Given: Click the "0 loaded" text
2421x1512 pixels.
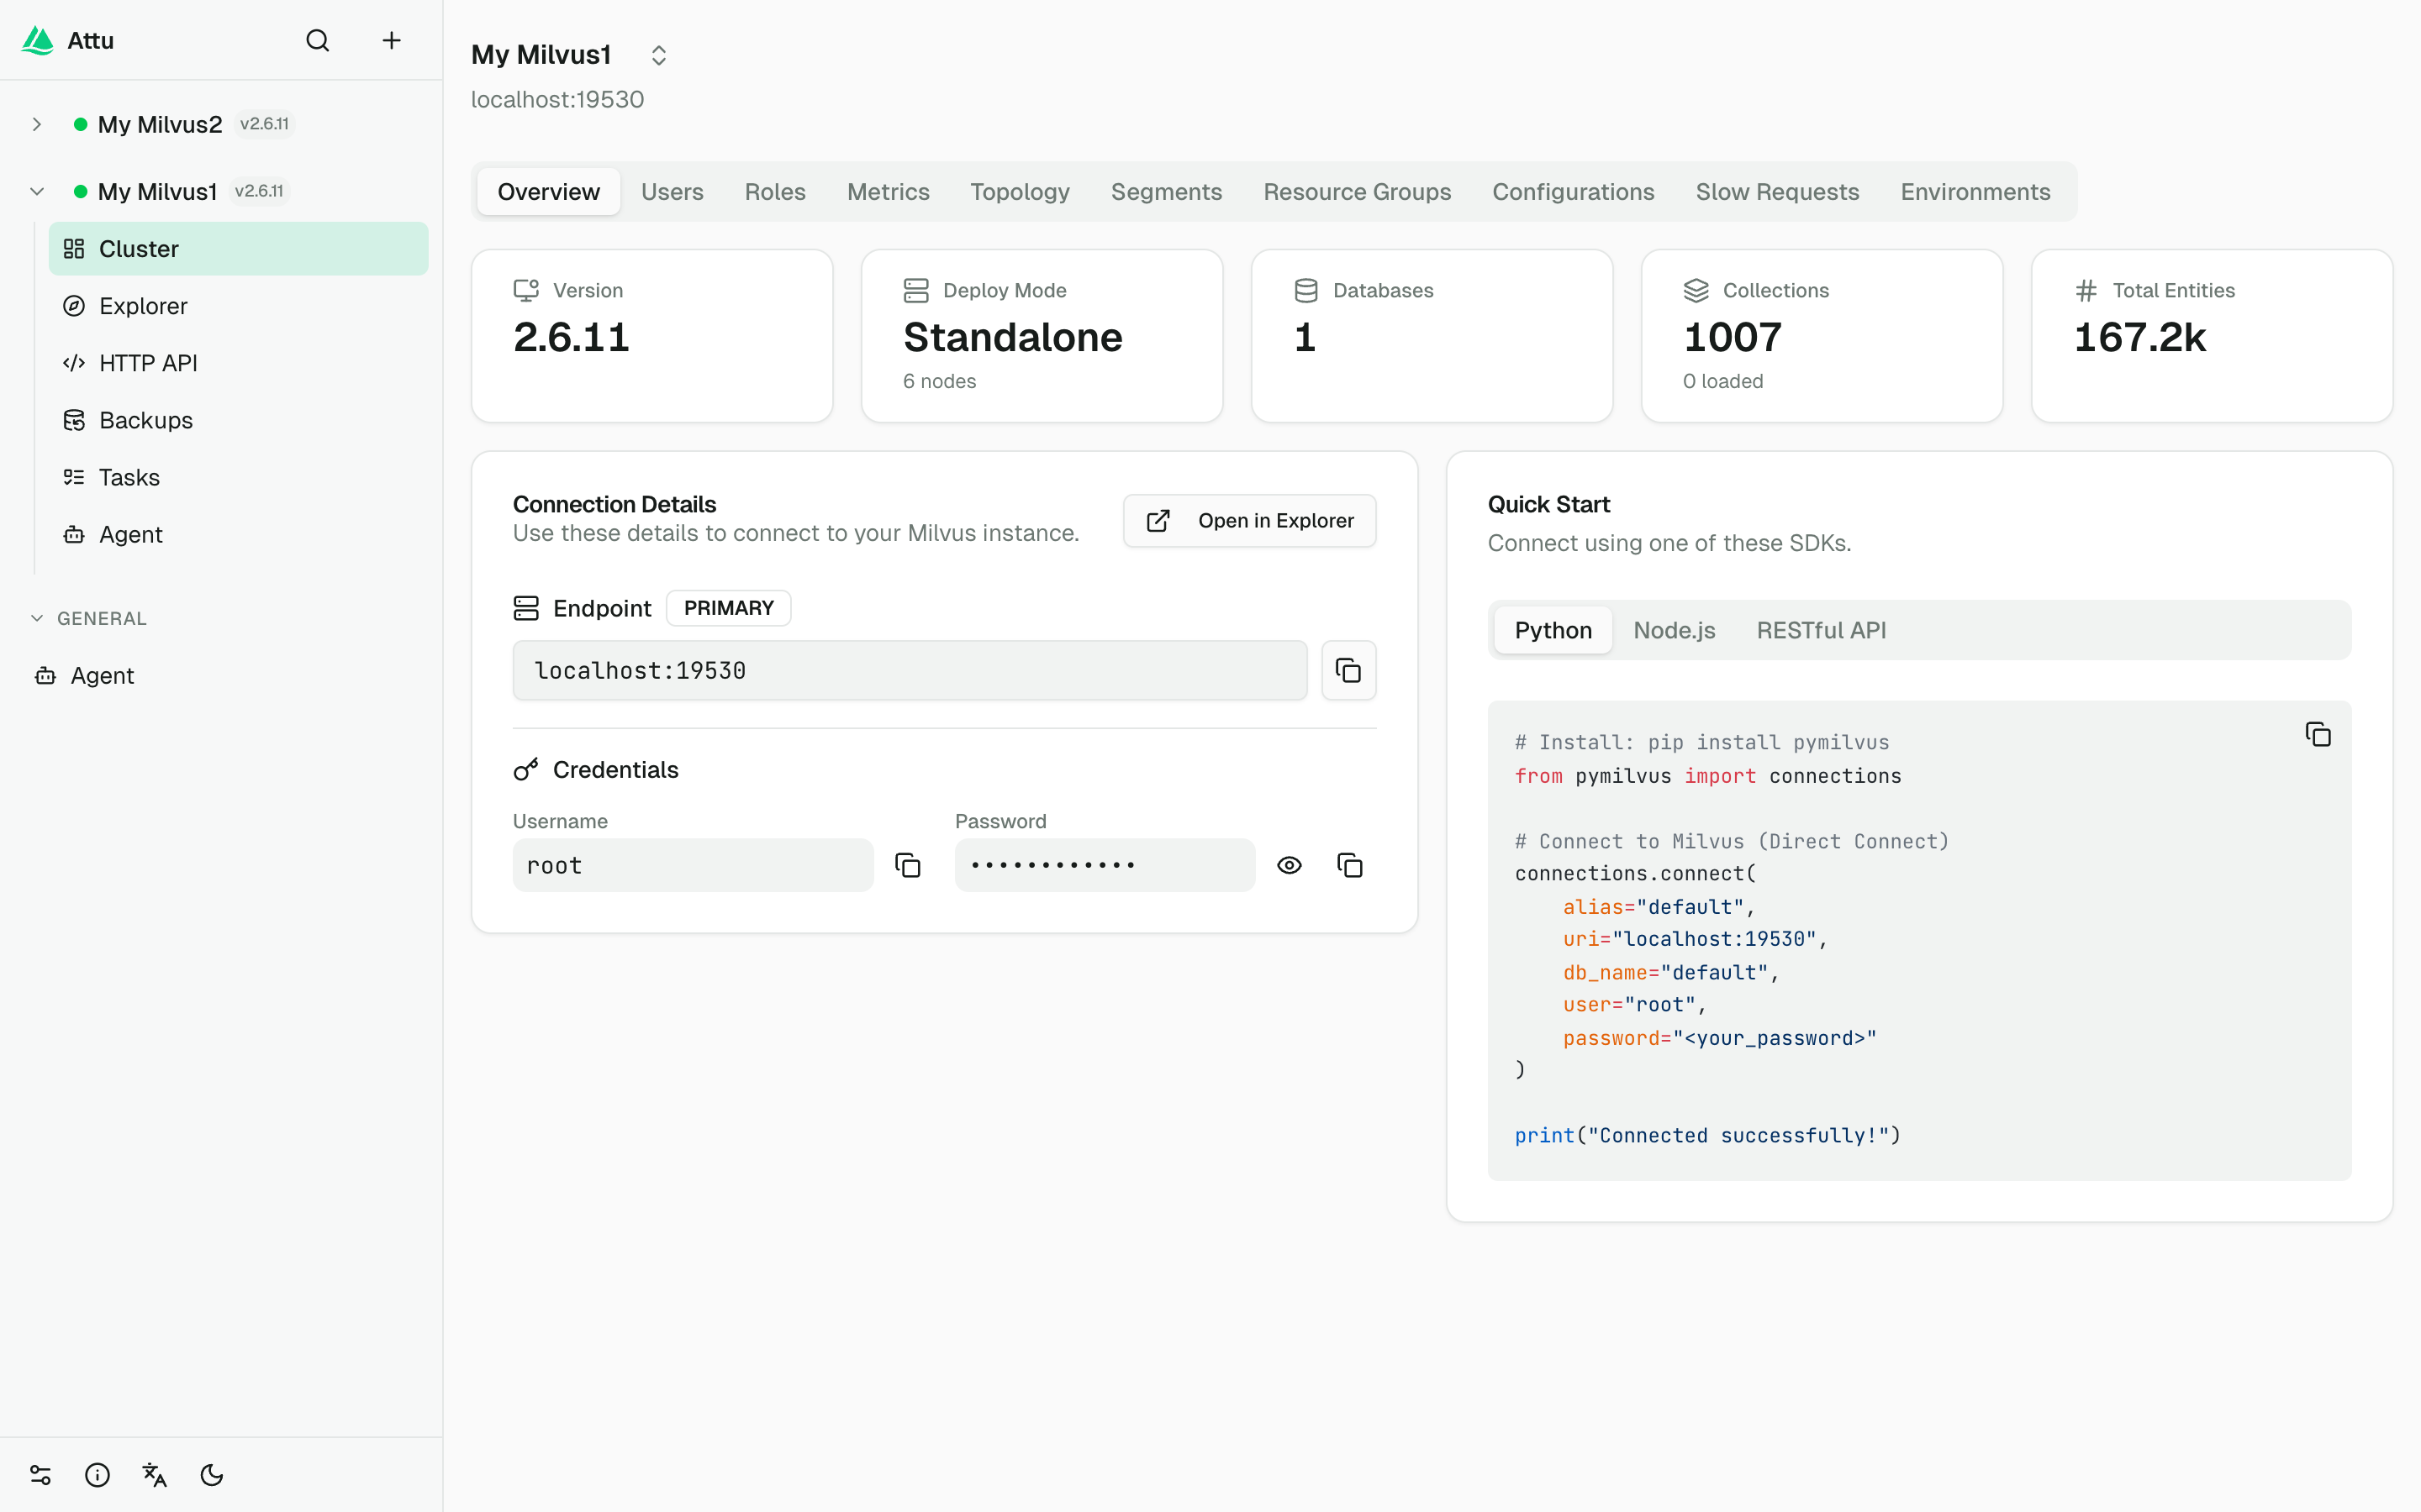Looking at the screenshot, I should point(1722,381).
